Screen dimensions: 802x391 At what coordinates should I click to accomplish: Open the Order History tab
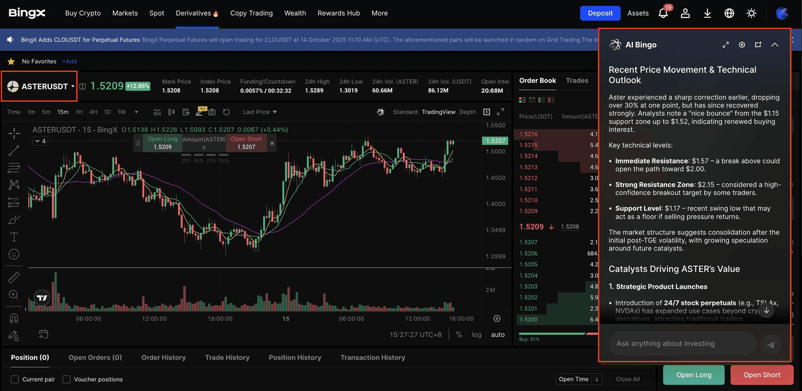pos(164,357)
